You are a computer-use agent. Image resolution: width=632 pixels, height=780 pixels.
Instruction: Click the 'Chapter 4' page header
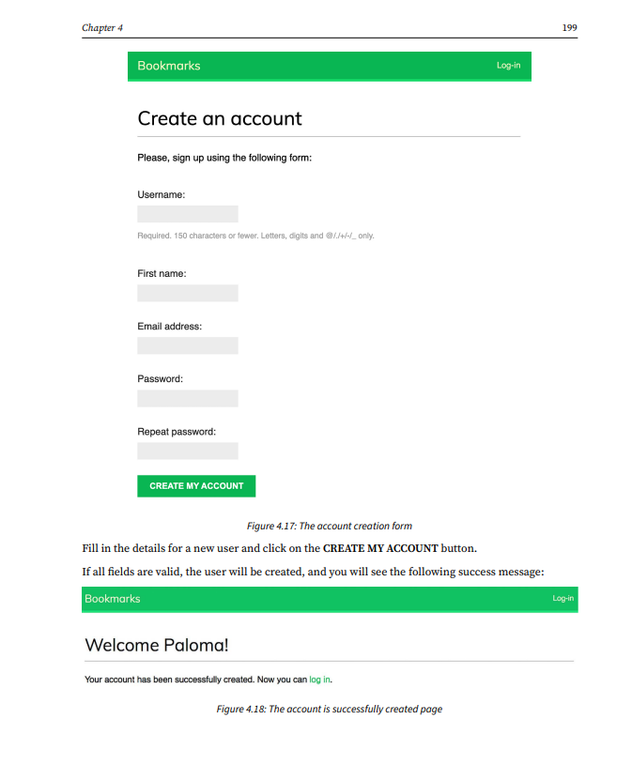[x=102, y=28]
